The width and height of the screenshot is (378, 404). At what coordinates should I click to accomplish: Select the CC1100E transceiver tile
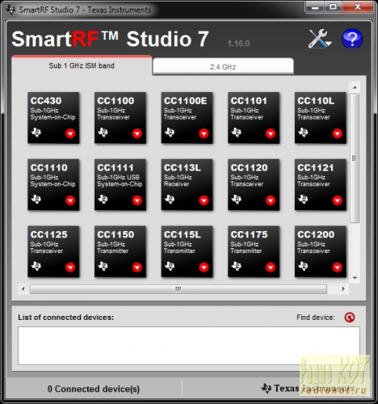coord(187,118)
